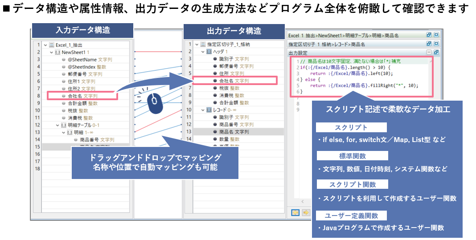The image size is (476, 240).
Task: Select 住所1 文字列 in input tree
Action: click(82, 81)
